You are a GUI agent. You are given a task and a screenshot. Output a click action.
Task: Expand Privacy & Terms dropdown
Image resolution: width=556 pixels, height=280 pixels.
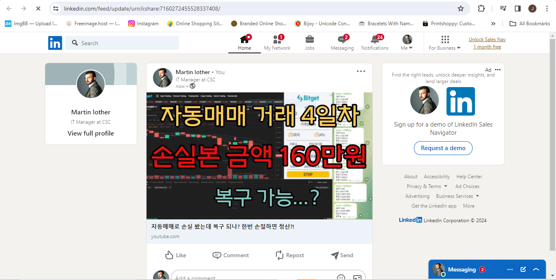click(427, 186)
